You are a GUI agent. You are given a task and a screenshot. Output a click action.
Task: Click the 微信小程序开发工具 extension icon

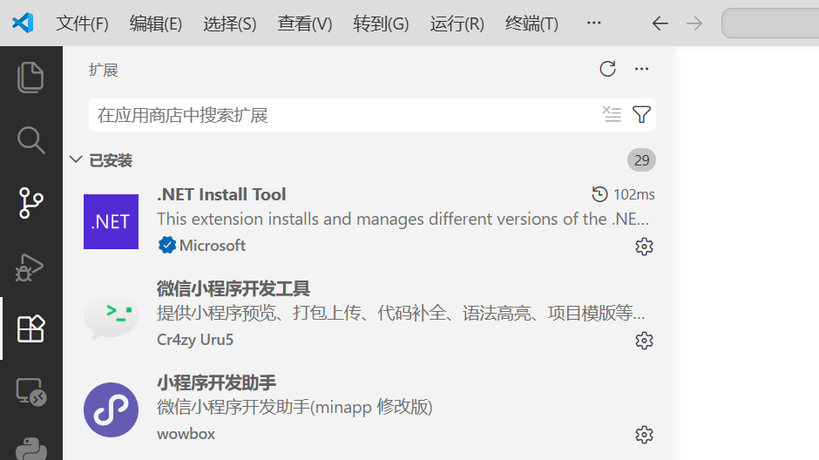pyautogui.click(x=111, y=315)
